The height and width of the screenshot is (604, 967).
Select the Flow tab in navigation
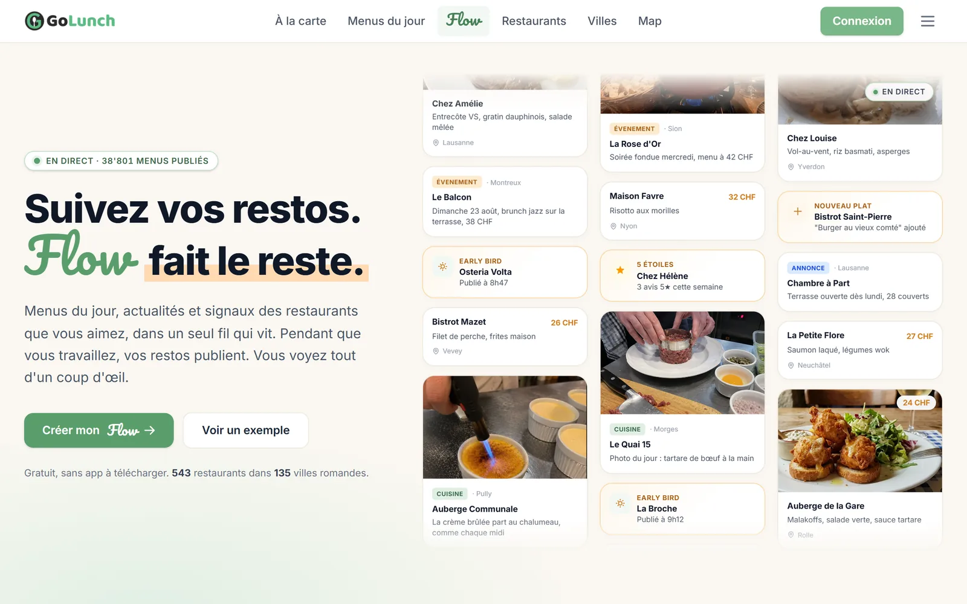(464, 21)
